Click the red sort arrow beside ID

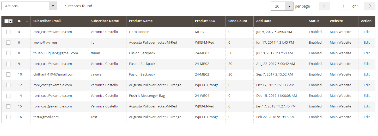[27, 21]
